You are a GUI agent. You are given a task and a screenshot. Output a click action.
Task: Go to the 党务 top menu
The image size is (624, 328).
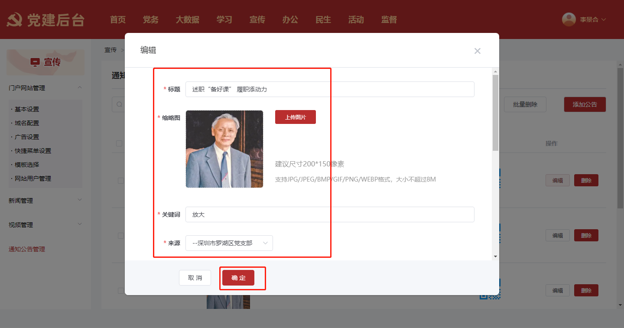150,19
